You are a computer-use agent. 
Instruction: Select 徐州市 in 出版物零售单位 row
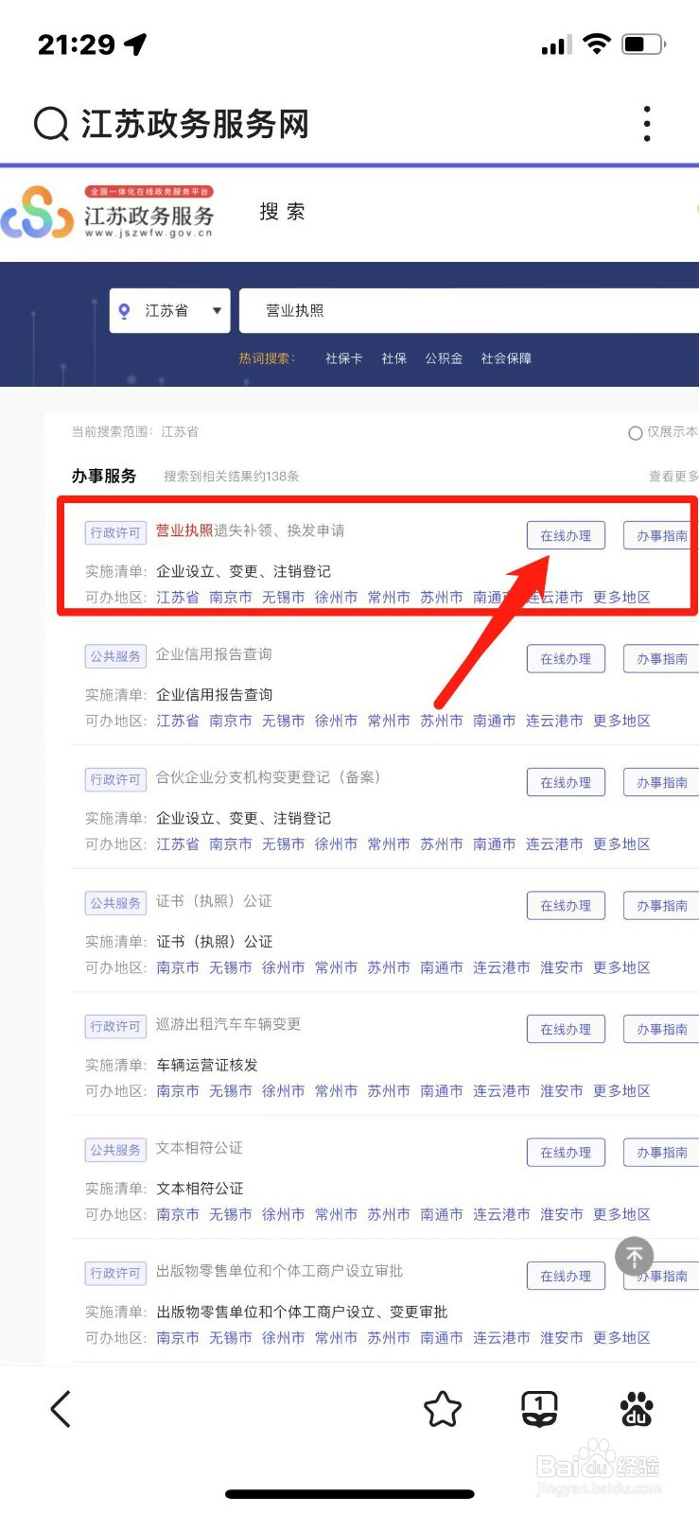tap(284, 1338)
